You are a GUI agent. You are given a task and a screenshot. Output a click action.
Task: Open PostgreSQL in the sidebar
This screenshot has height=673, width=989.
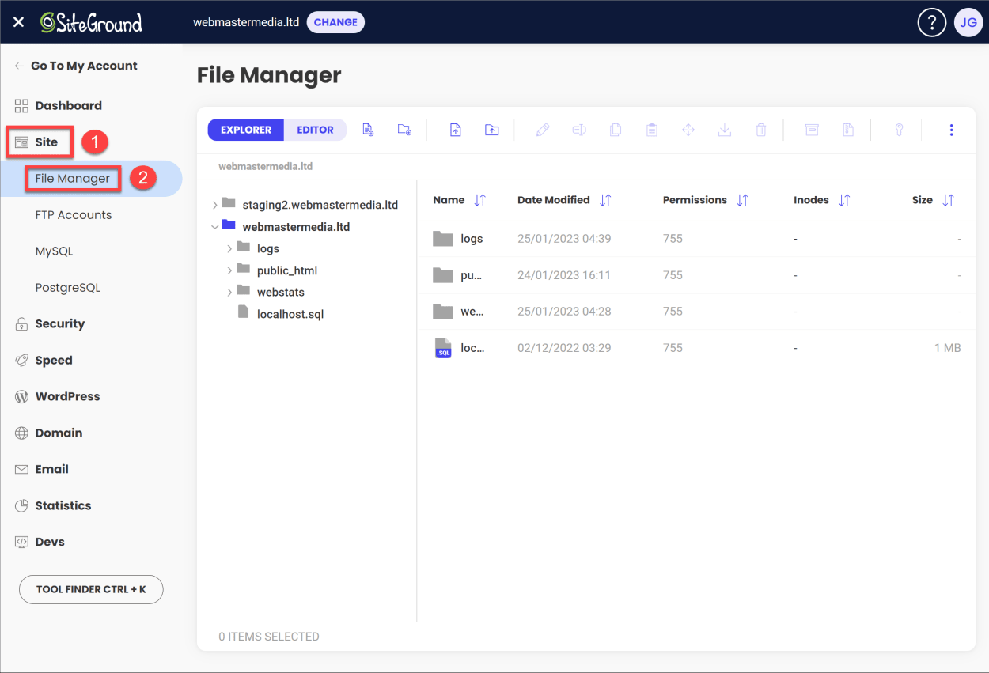click(x=68, y=288)
